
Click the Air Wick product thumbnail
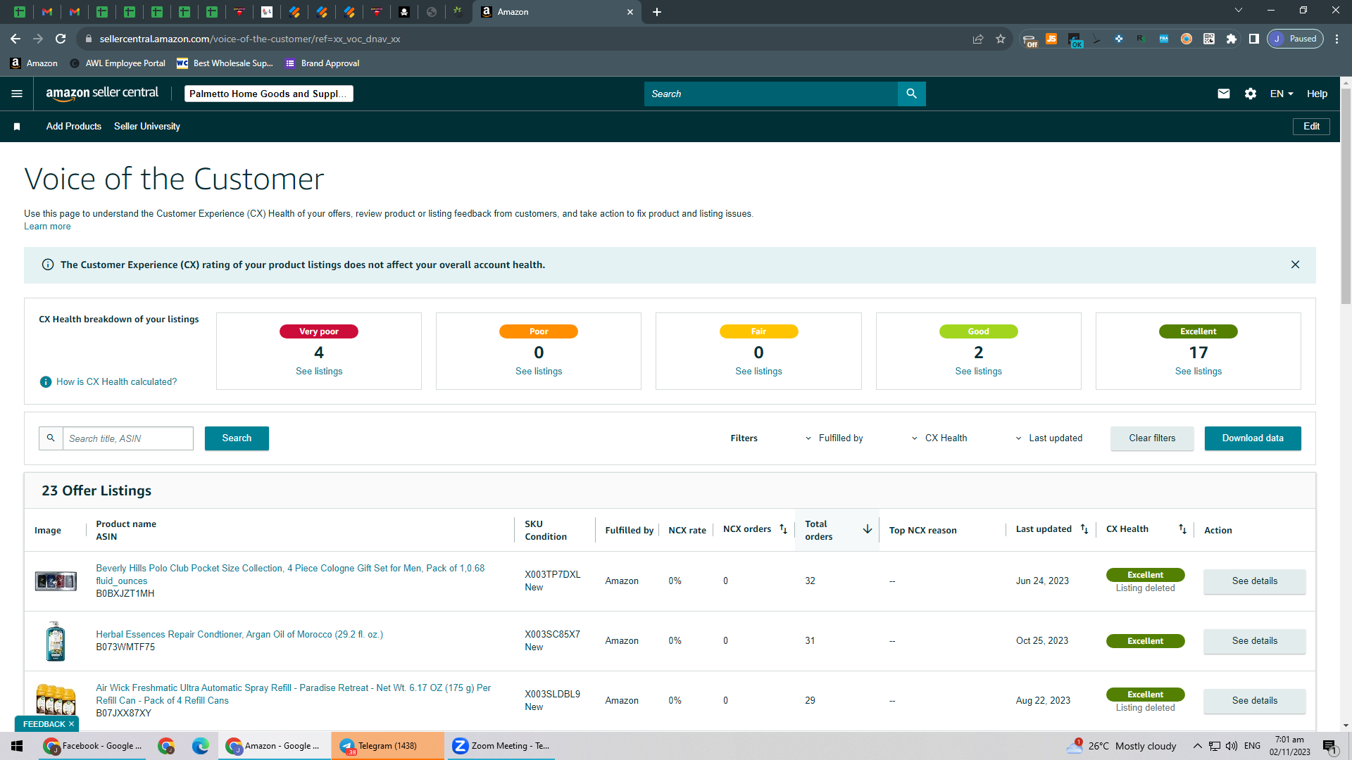pos(56,700)
